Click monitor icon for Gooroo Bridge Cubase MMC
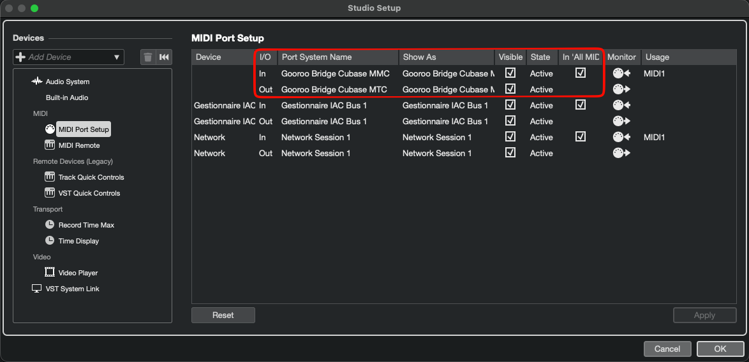This screenshot has width=749, height=362. point(621,73)
